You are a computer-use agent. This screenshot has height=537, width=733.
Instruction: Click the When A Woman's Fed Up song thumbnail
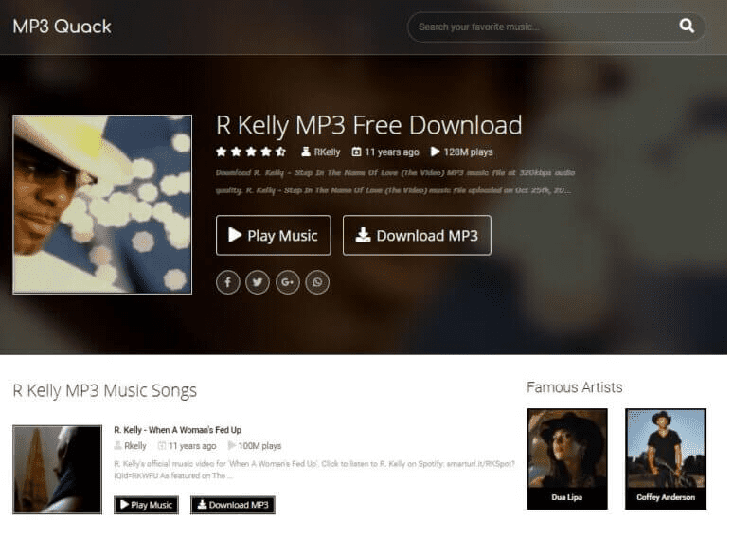click(x=57, y=469)
